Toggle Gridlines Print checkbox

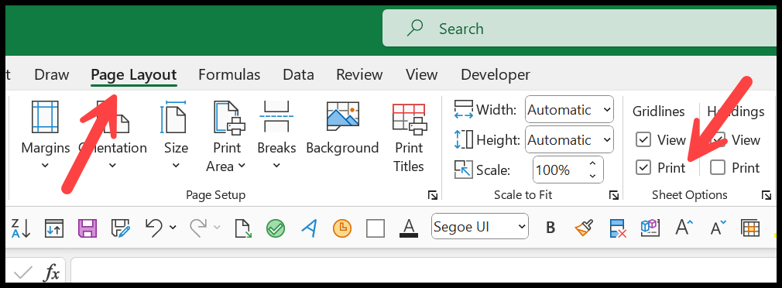(643, 168)
